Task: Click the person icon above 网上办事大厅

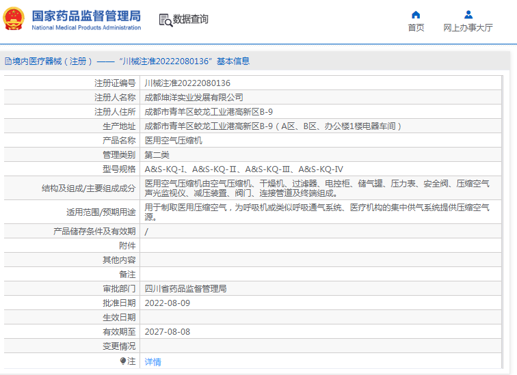Action: (x=468, y=14)
